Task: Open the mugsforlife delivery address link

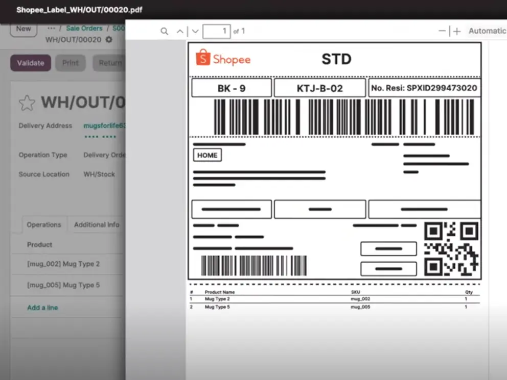Action: [104, 125]
